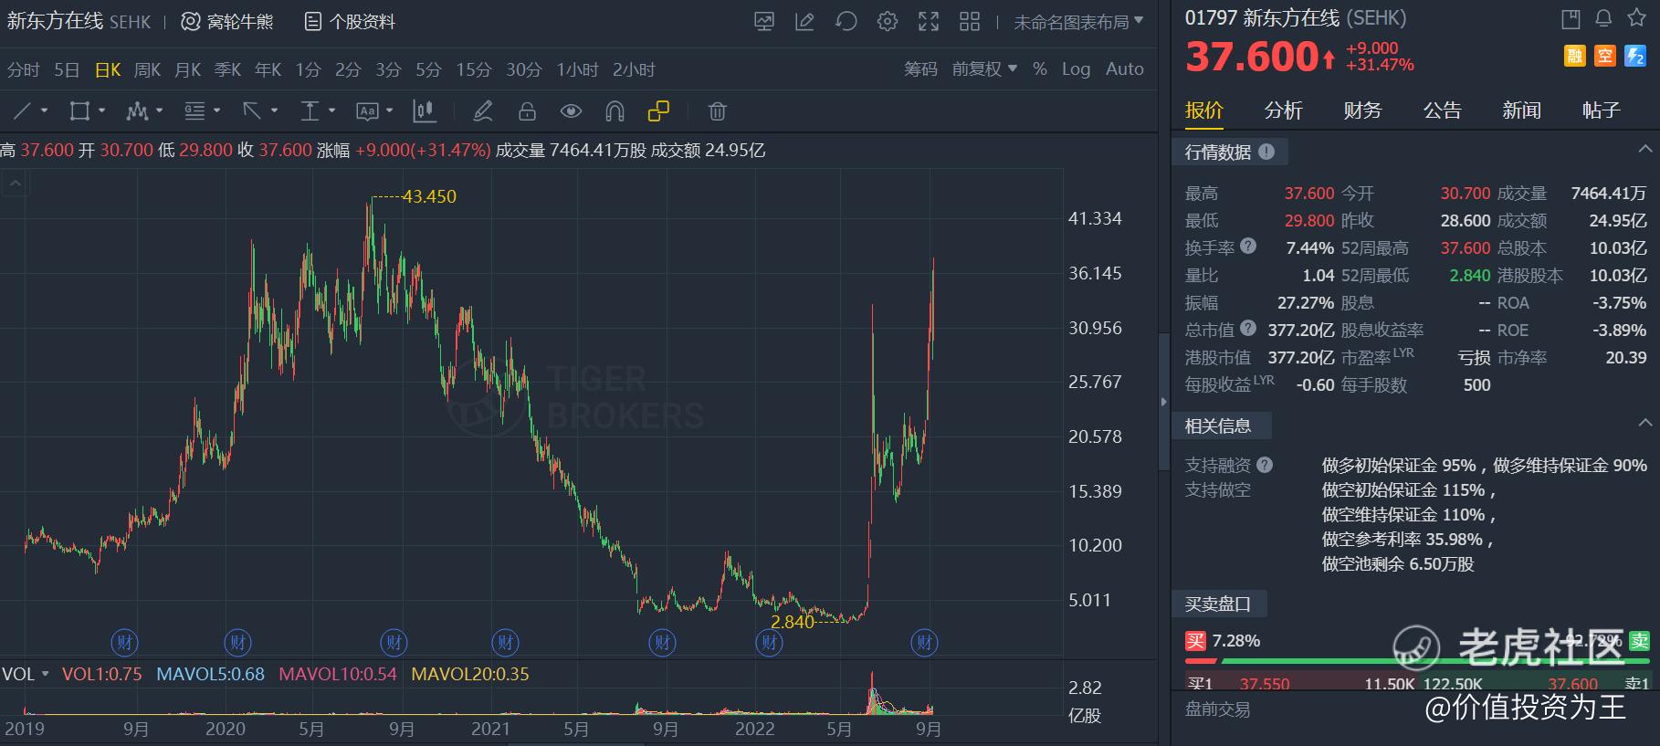Delete all drawings with the trash icon
The image size is (1660, 746).
coord(718,111)
